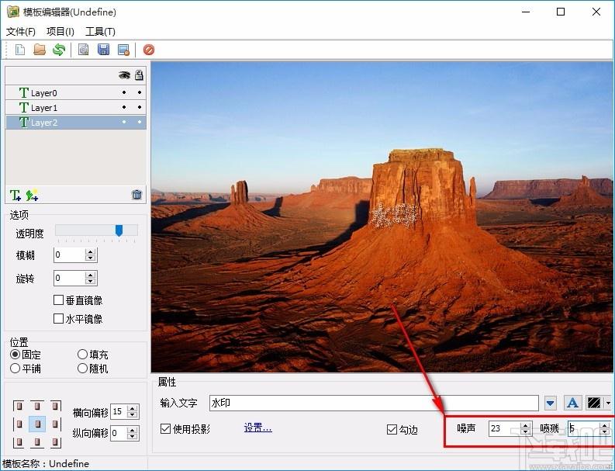Set watermark anchor to middle-left
This screenshot has height=471, width=615.
[19, 424]
